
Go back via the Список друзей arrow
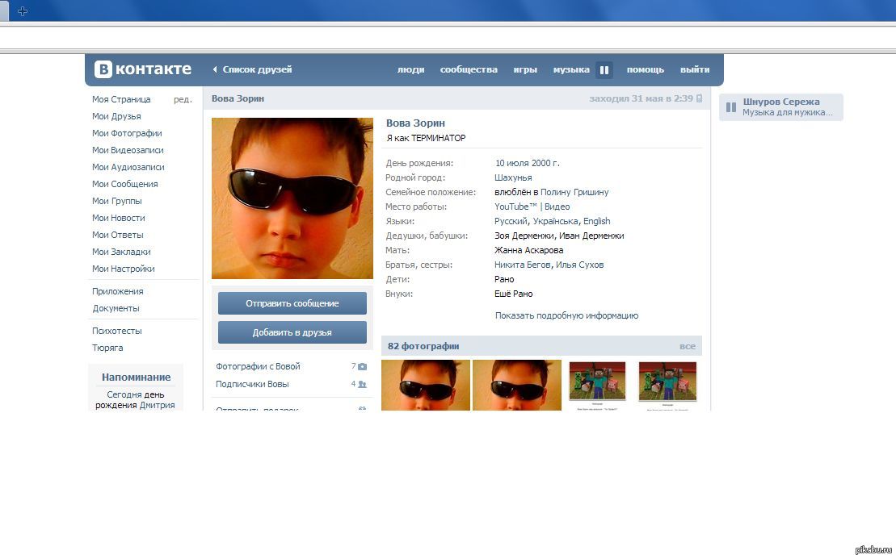coord(215,70)
